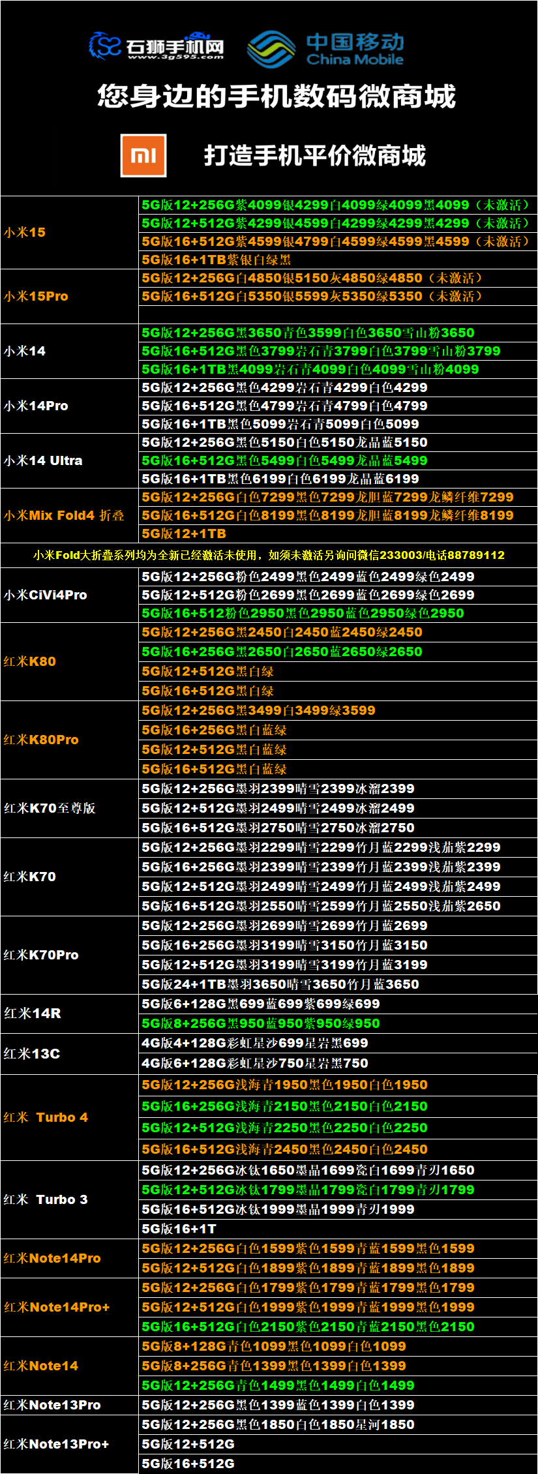Click the 红米Note14Pro (non-plus) model cell
538x1474 pixels.
tap(69, 1258)
